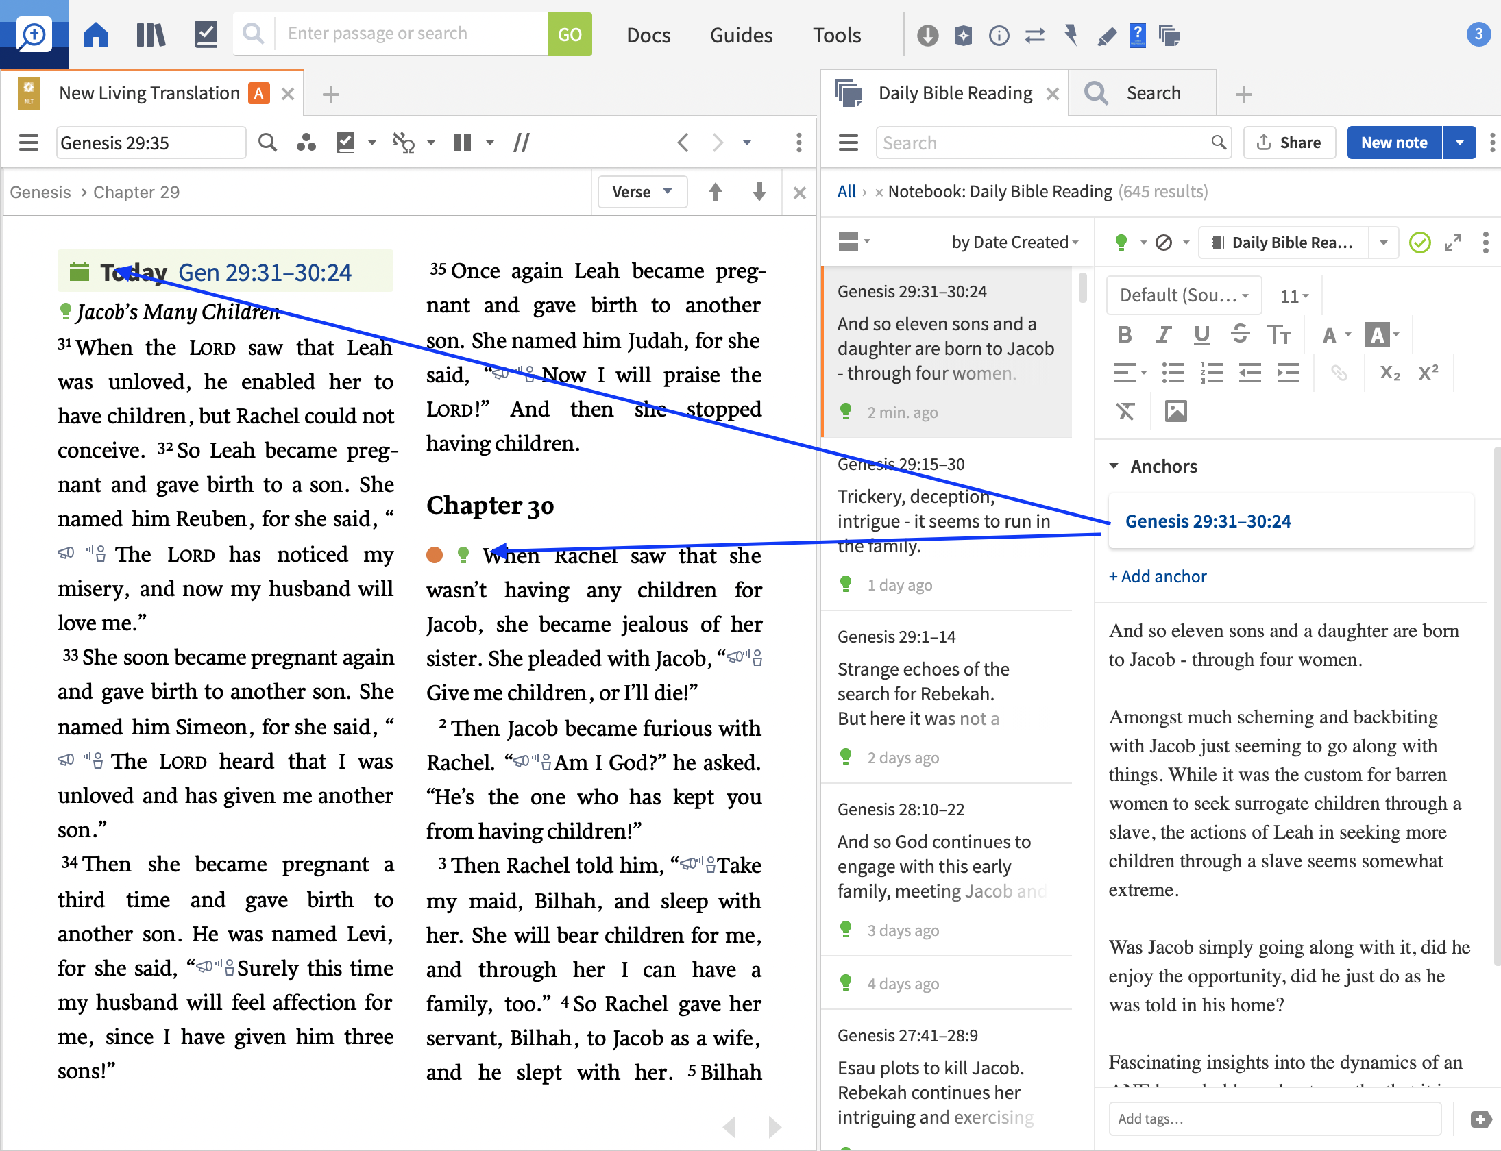This screenshot has height=1151, width=1501.
Task: Open the Home page icon
Action: 95,34
